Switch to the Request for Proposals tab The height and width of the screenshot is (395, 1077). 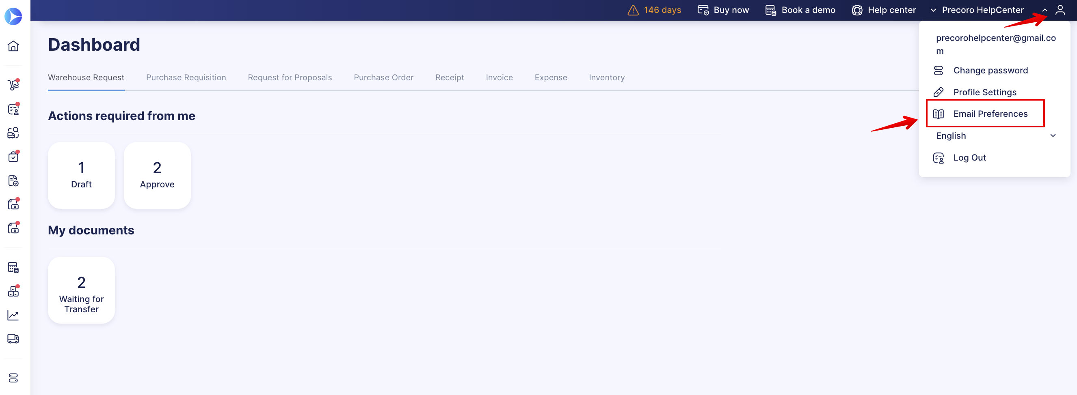(290, 78)
